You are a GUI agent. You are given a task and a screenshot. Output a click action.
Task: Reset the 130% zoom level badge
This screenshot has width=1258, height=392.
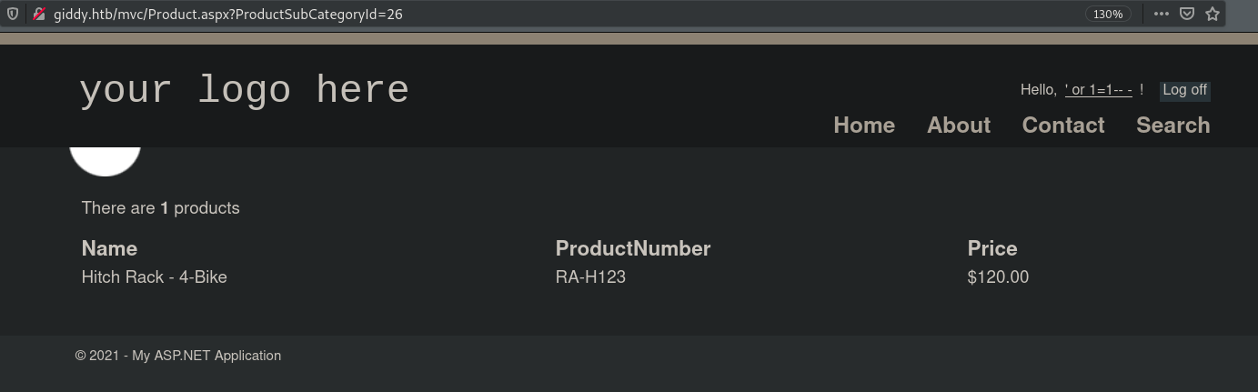1108,14
